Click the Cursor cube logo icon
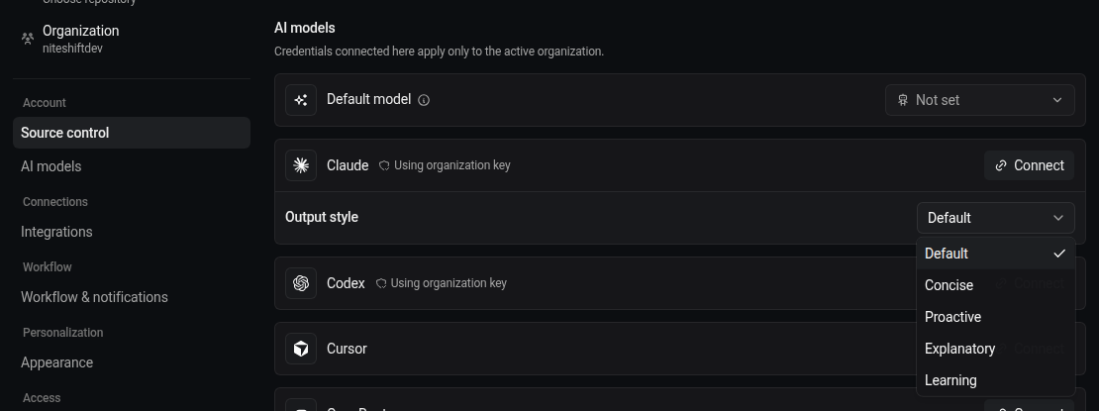Screen dimensions: 1099x411 pos(301,349)
